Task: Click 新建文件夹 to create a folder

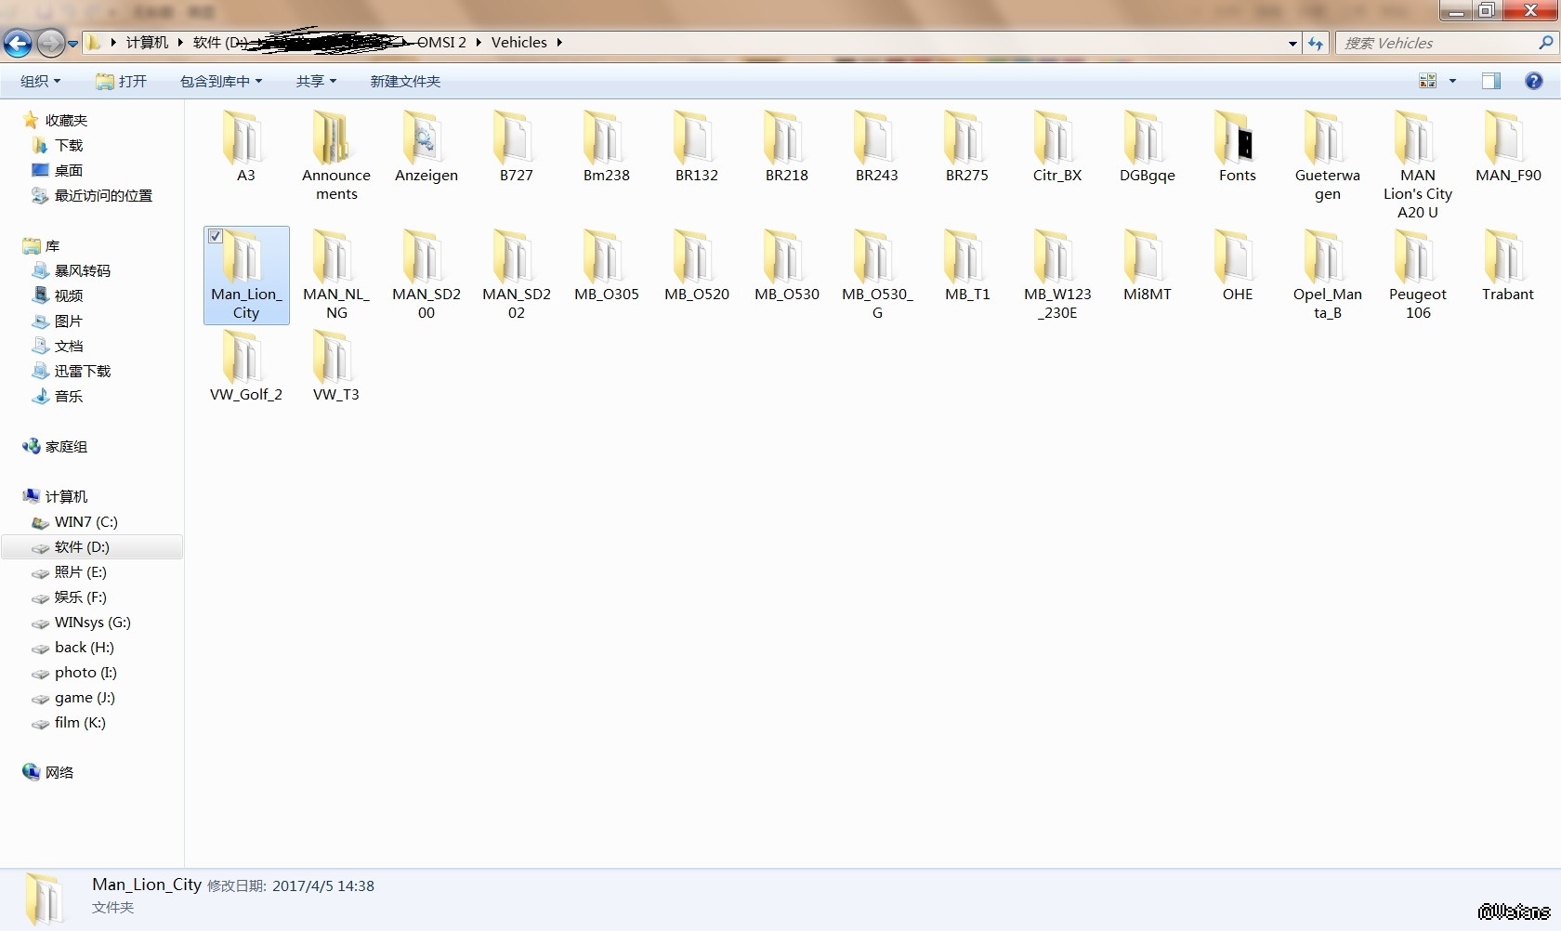Action: click(405, 81)
